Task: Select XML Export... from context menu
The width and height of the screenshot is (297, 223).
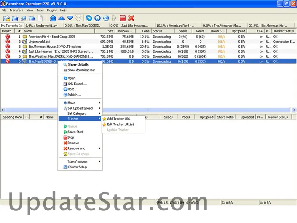Action: click(80, 83)
